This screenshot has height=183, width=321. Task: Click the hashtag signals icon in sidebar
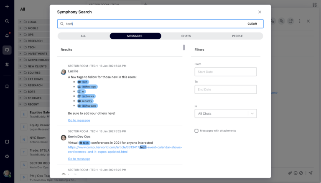coord(7,65)
